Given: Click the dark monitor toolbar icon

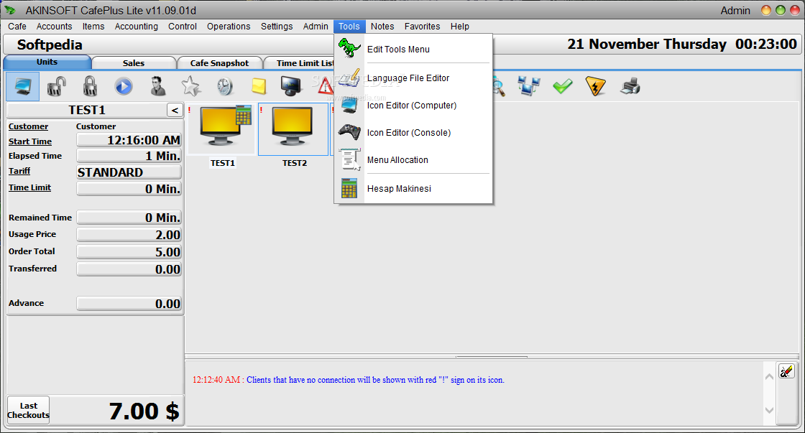Looking at the screenshot, I should tap(291, 86).
